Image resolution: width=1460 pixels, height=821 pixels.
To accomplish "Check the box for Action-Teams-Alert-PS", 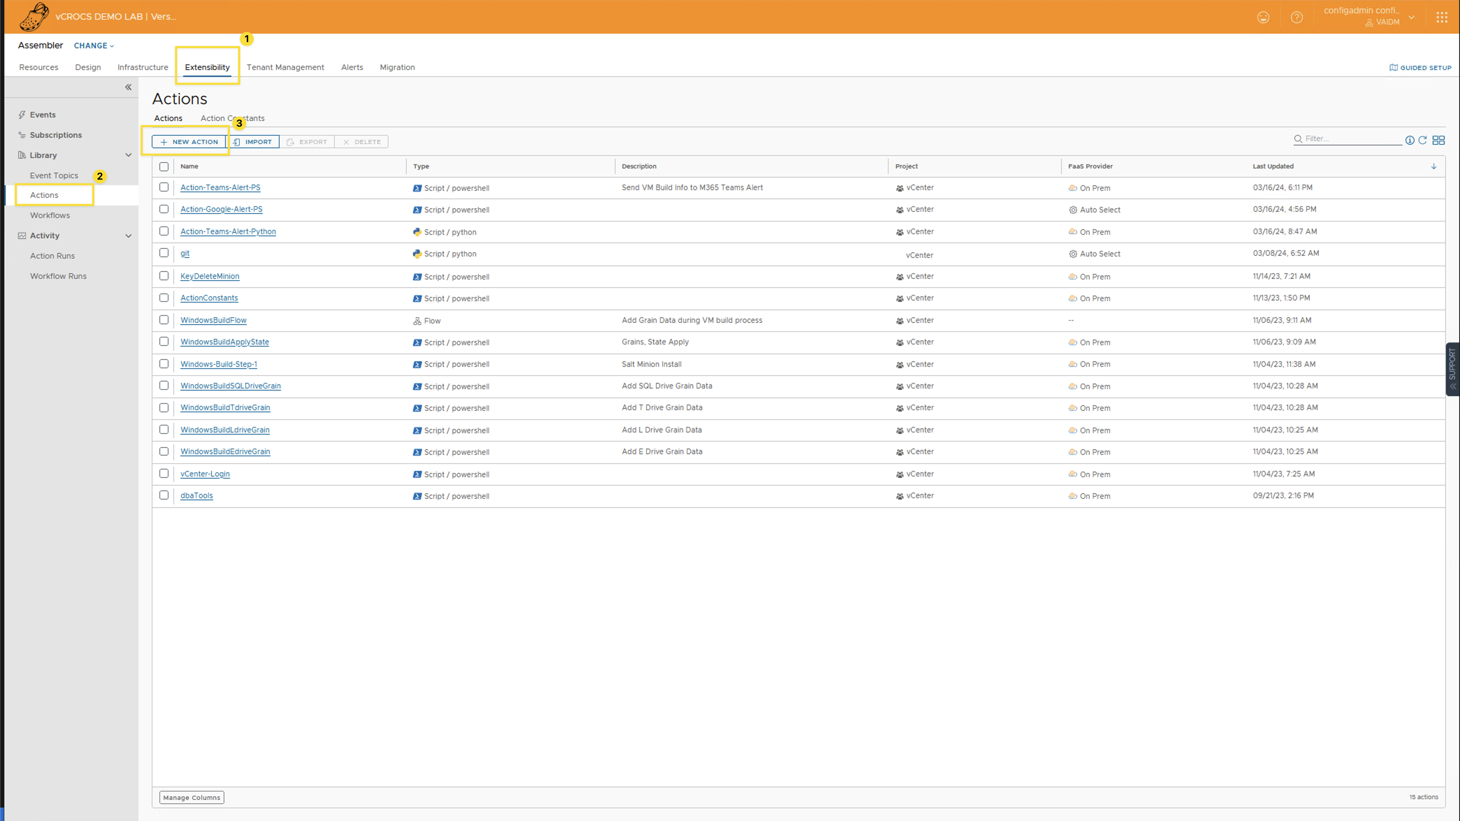I will 164,187.
